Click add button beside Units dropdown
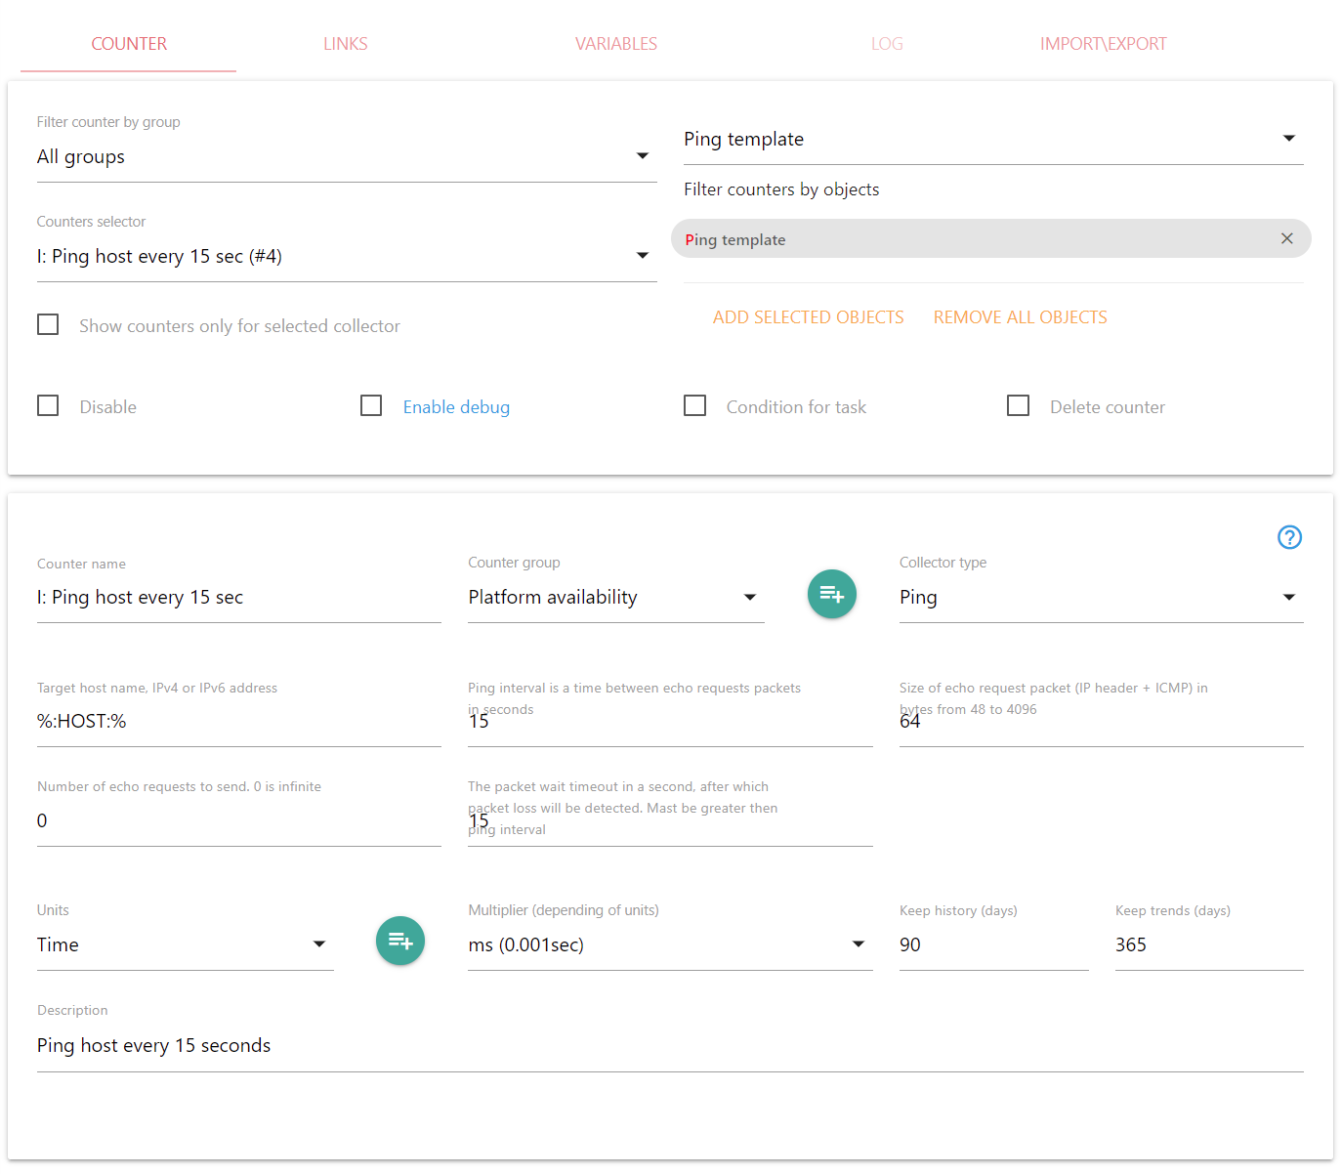 pos(399,941)
